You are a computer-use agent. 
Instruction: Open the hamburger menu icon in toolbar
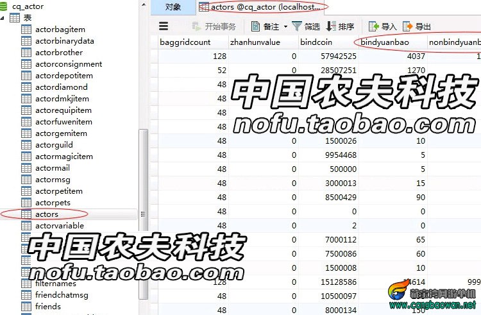coord(164,26)
